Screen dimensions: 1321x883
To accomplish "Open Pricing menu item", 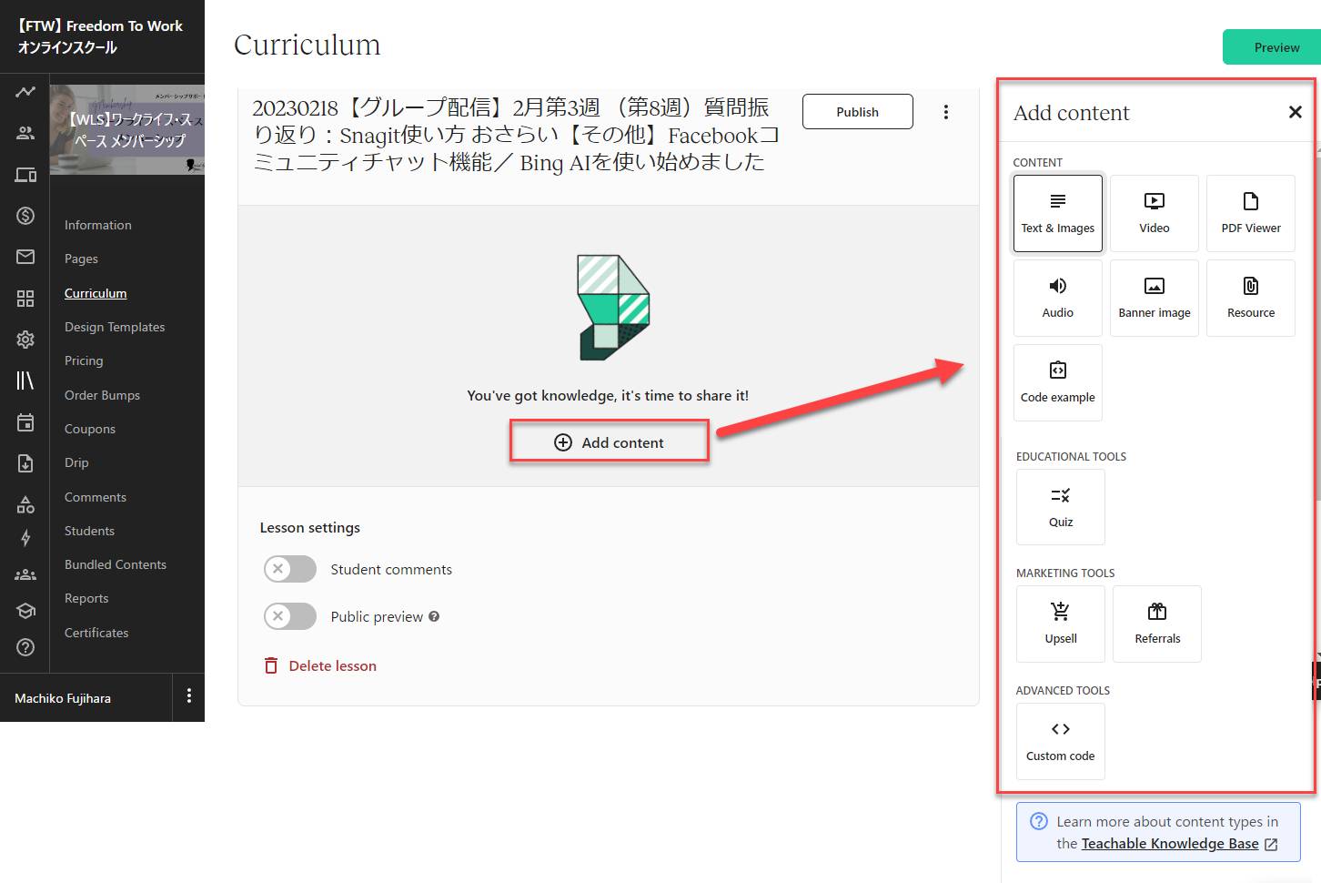I will point(84,360).
